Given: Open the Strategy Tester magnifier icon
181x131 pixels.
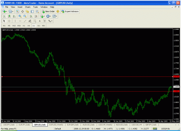Looking at the screenshot, I should [37, 11].
